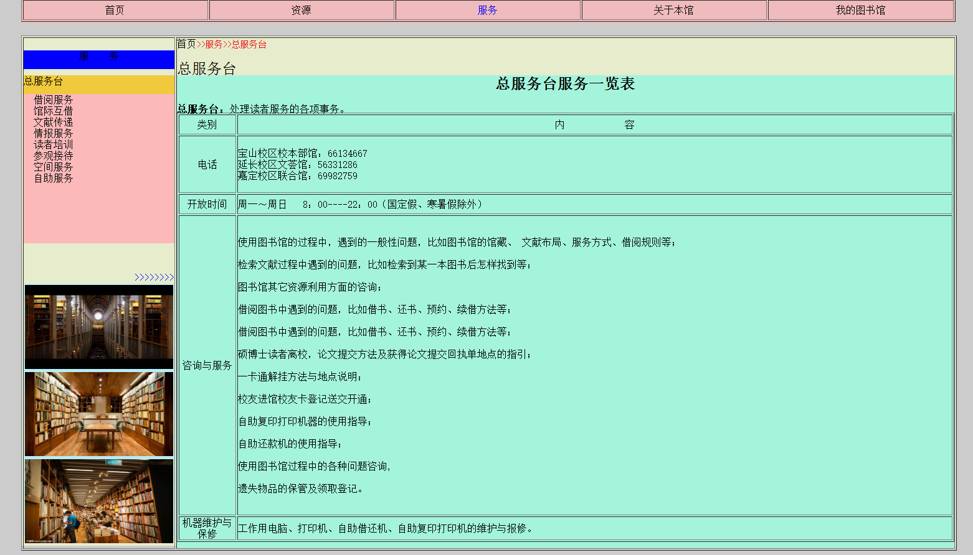Open 空间服务 in the sidebar
The image size is (973, 555).
point(54,167)
